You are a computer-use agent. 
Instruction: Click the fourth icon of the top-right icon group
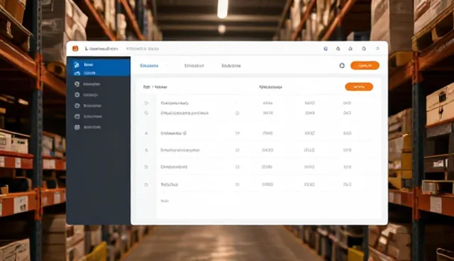tap(364, 49)
